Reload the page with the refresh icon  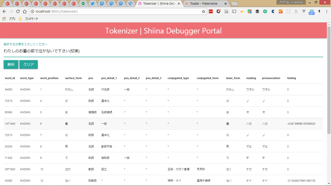18,11
